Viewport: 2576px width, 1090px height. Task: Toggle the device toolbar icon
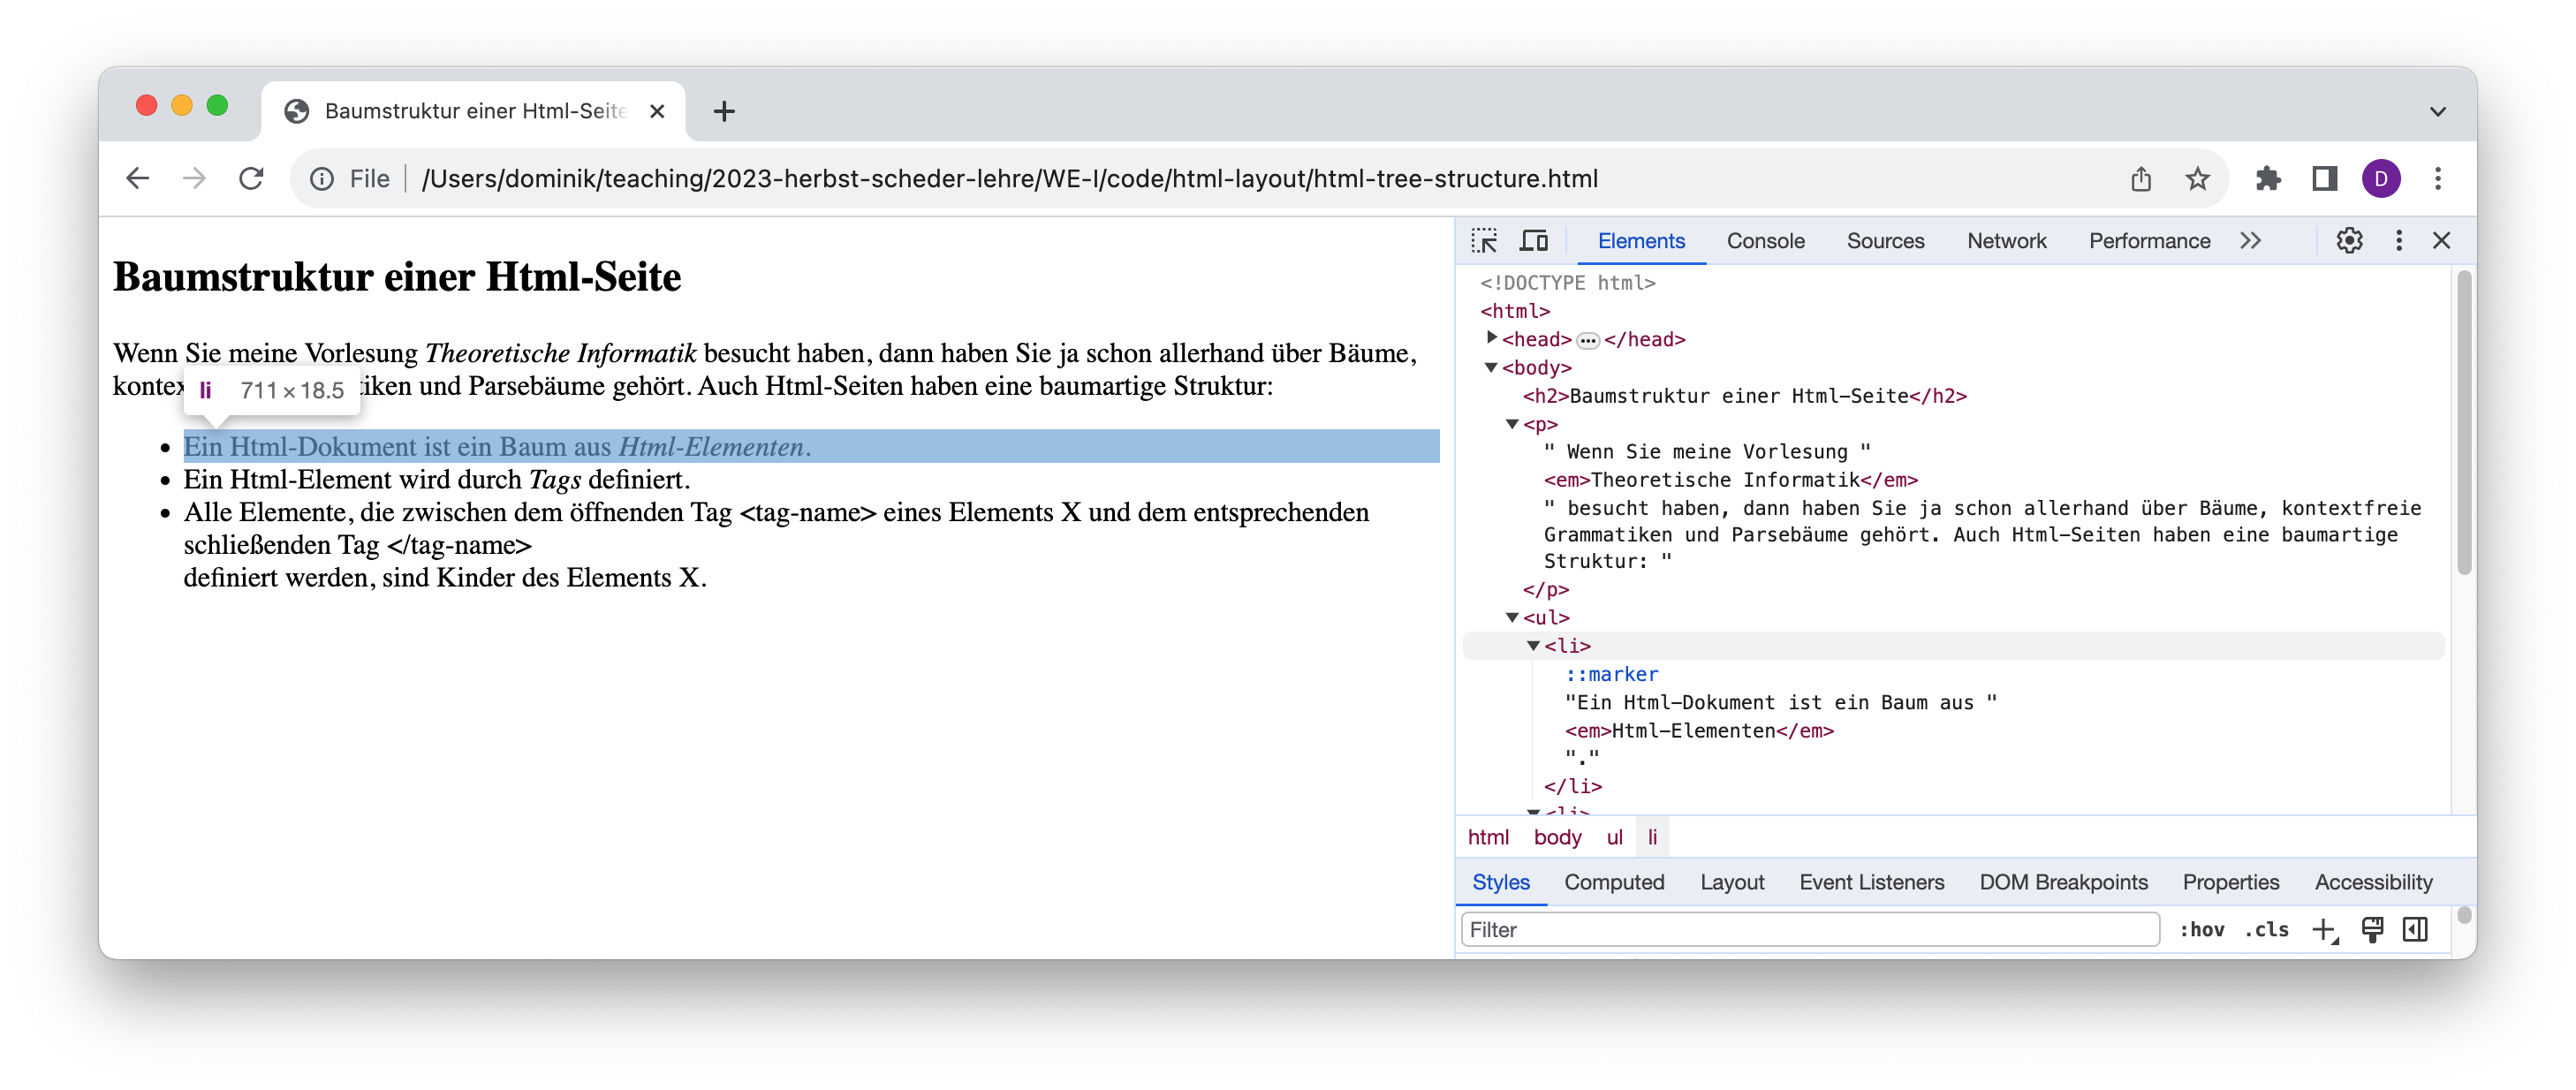(1534, 241)
